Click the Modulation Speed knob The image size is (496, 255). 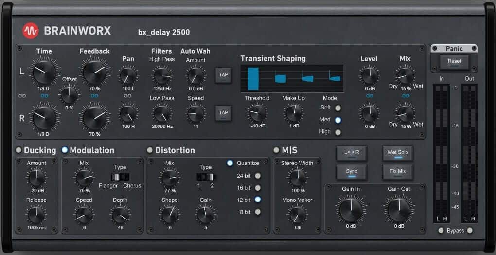click(x=84, y=215)
